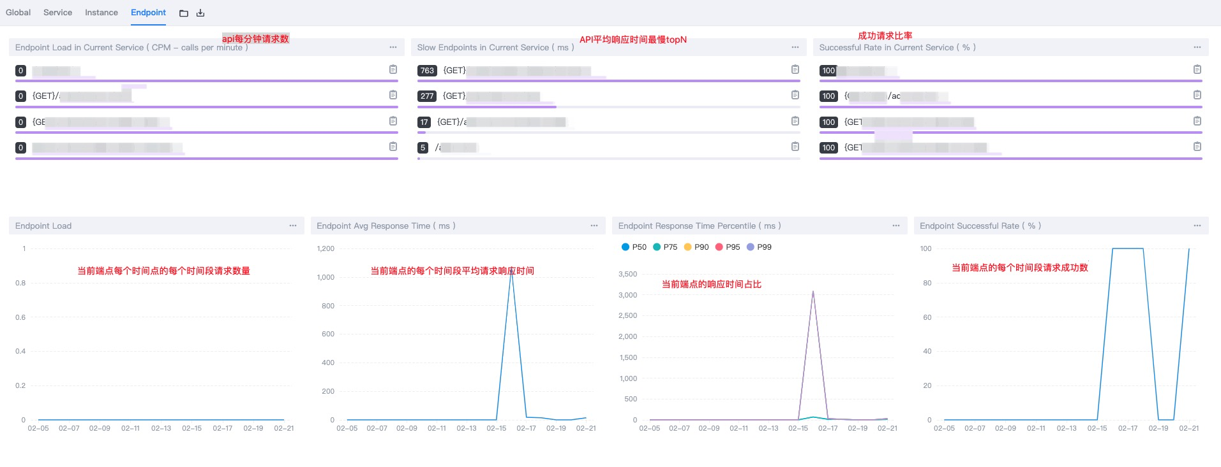The height and width of the screenshot is (467, 1221).
Task: Open more options for Endpoint Successful Rate chart
Action: pos(1197,226)
